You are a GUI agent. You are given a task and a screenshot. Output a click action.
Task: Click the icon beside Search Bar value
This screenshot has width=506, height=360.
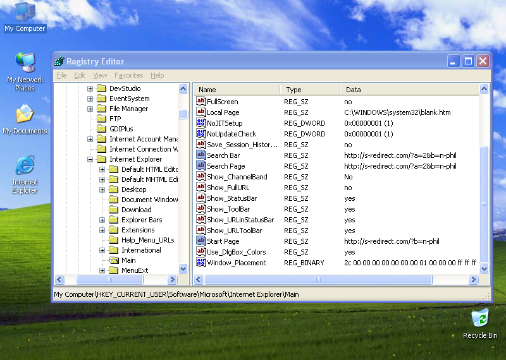coord(201,155)
